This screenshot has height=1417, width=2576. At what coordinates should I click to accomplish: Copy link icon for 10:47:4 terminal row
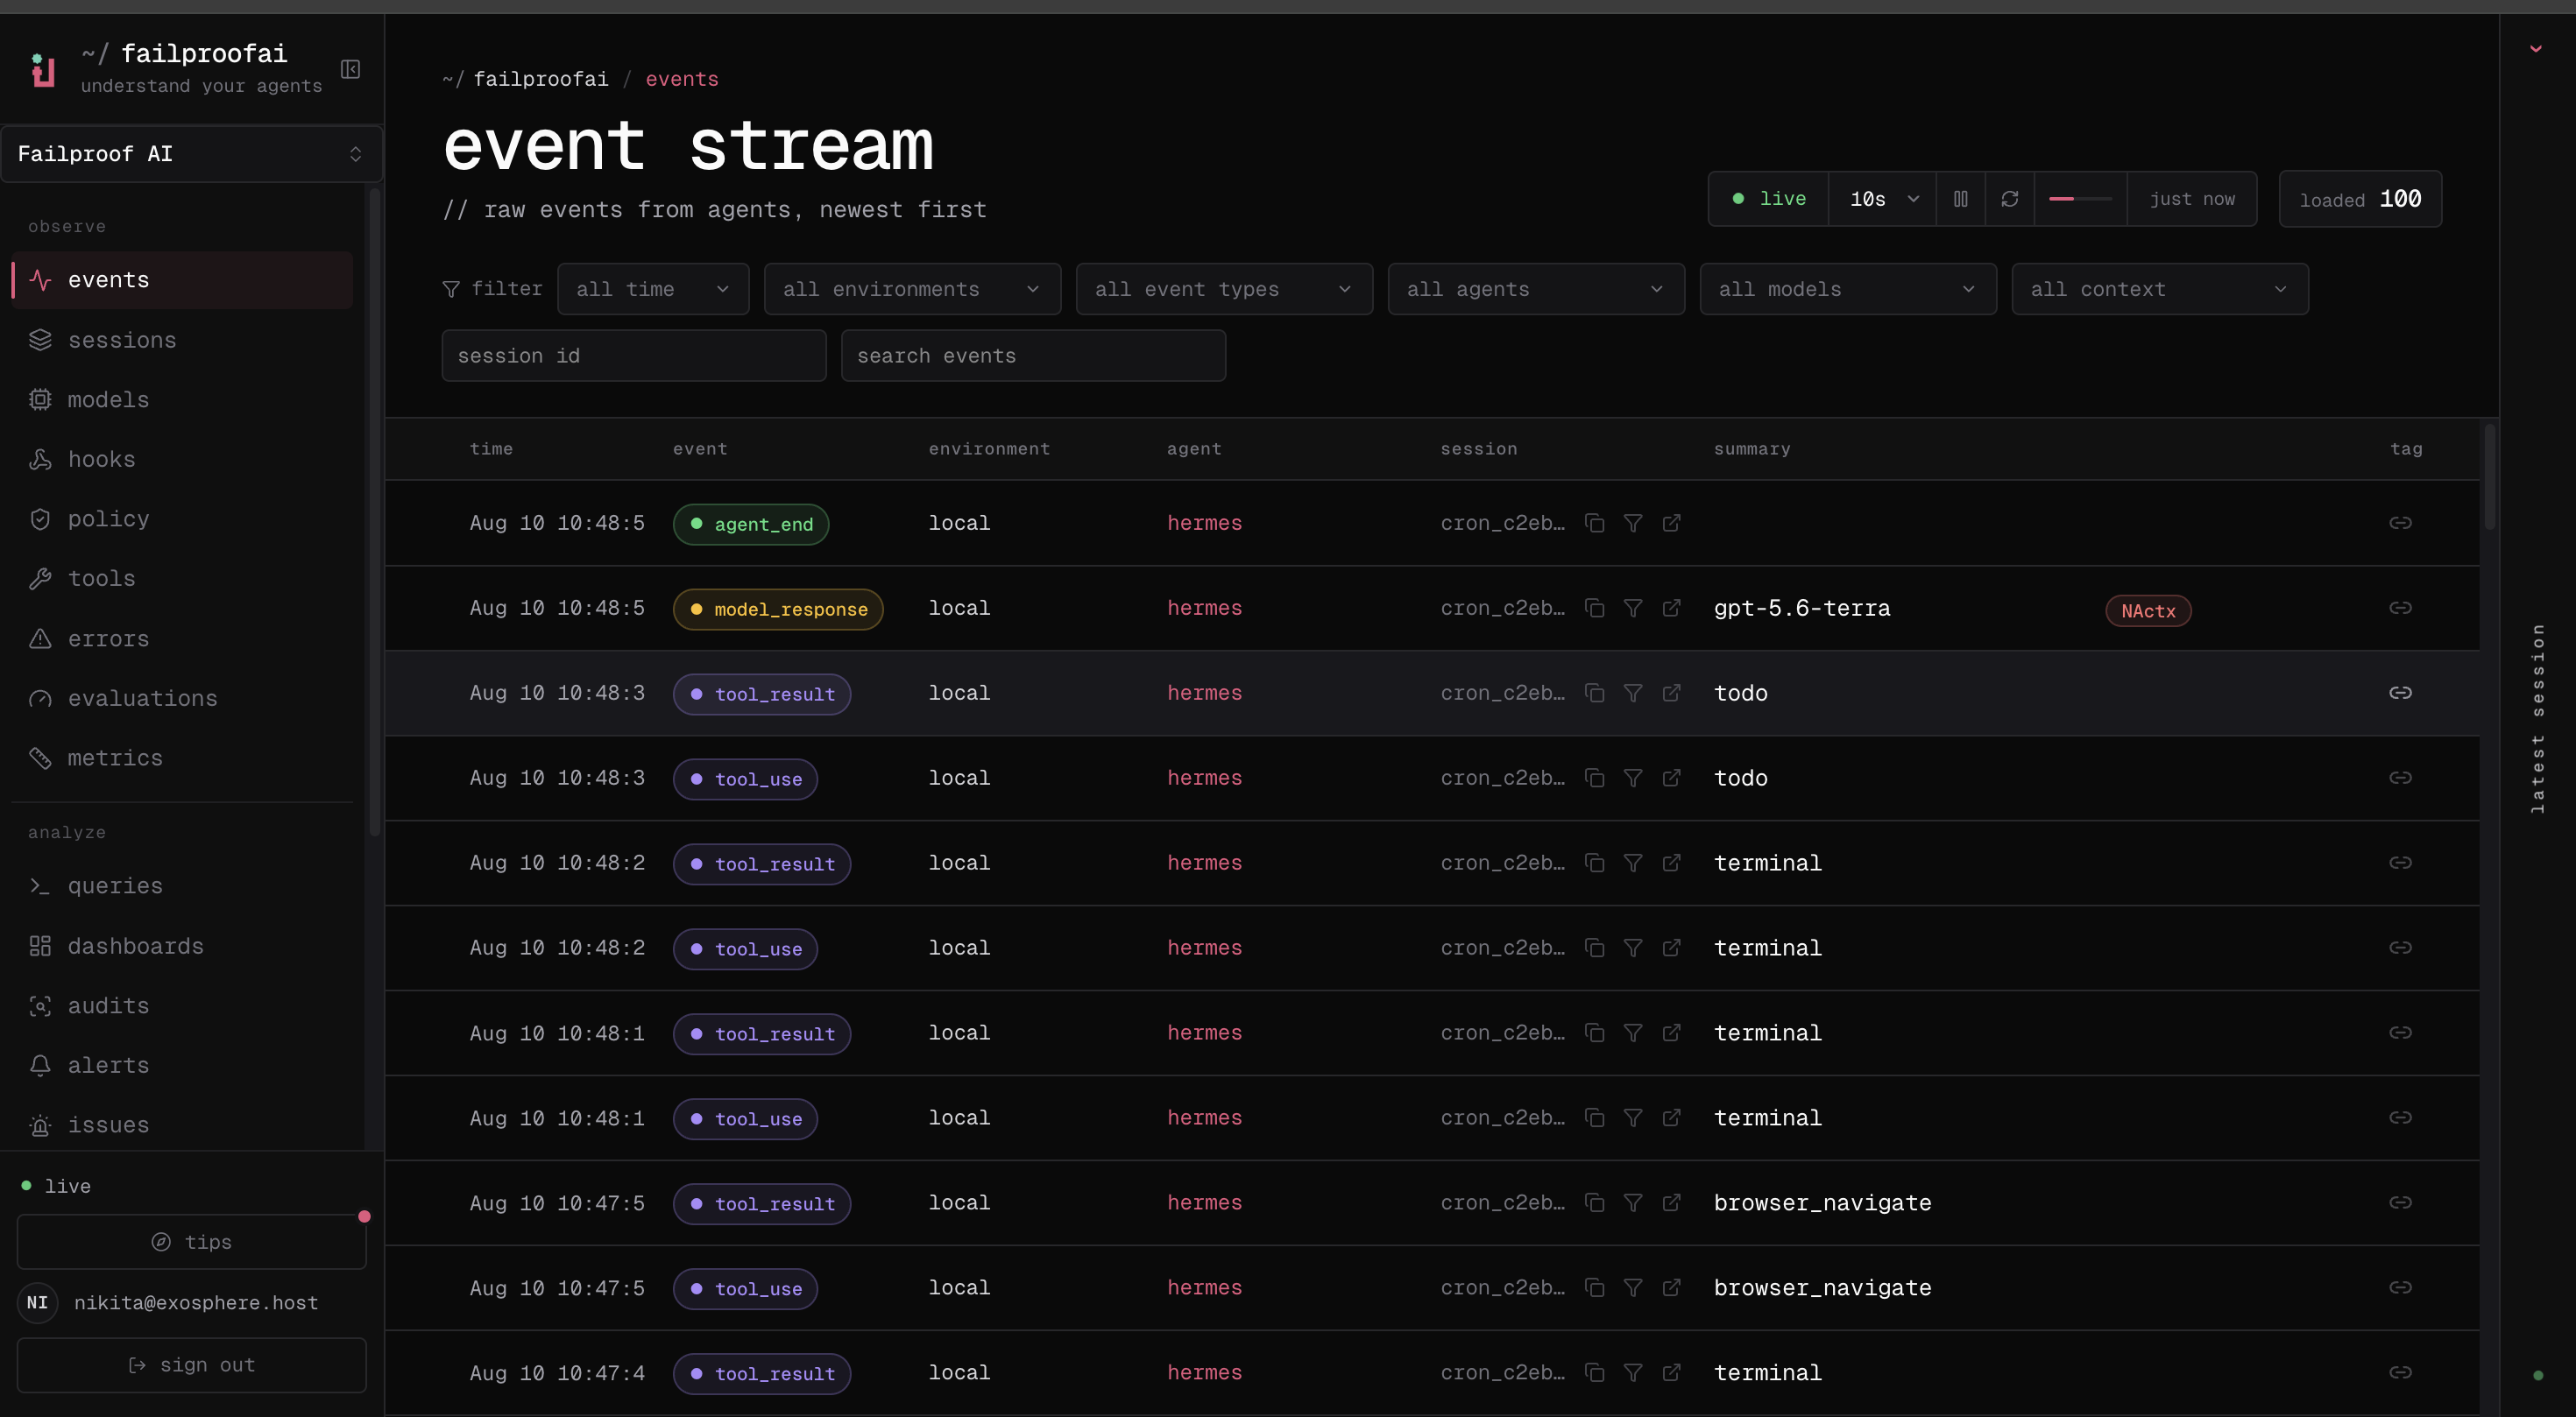pyautogui.click(x=2400, y=1372)
